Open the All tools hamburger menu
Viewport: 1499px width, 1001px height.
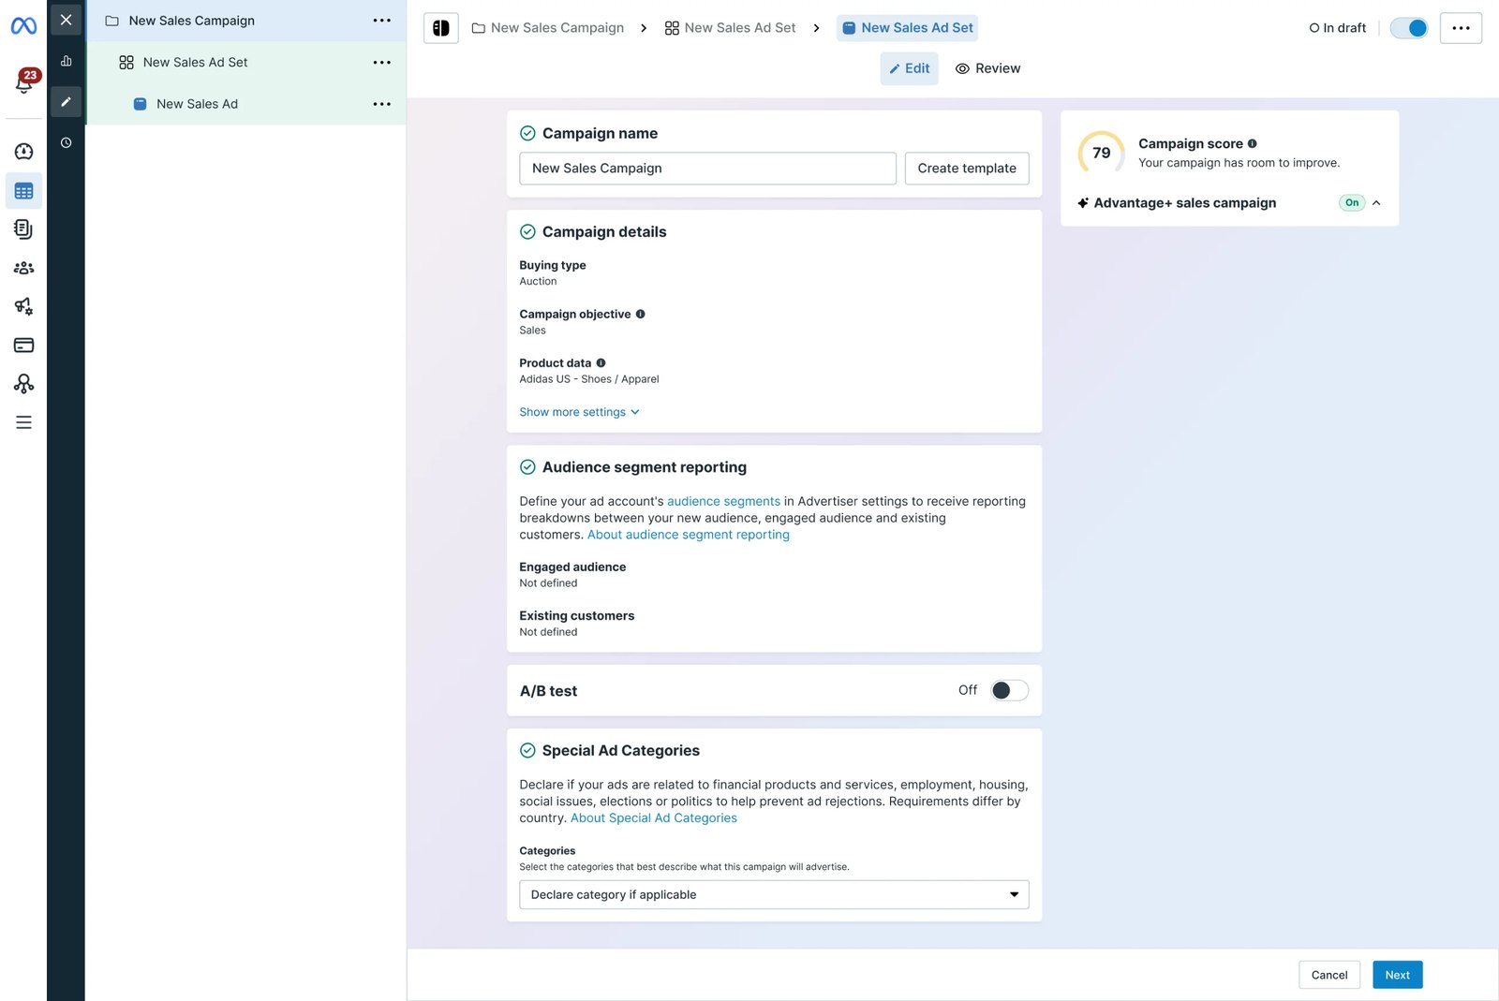coord(23,422)
